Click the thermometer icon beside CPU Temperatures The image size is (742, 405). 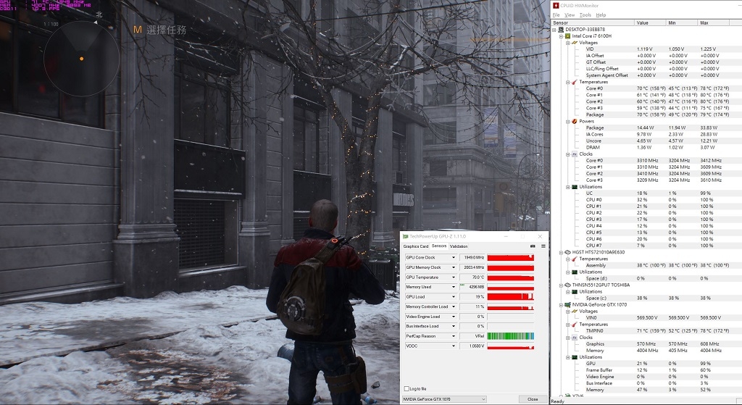[x=575, y=82]
